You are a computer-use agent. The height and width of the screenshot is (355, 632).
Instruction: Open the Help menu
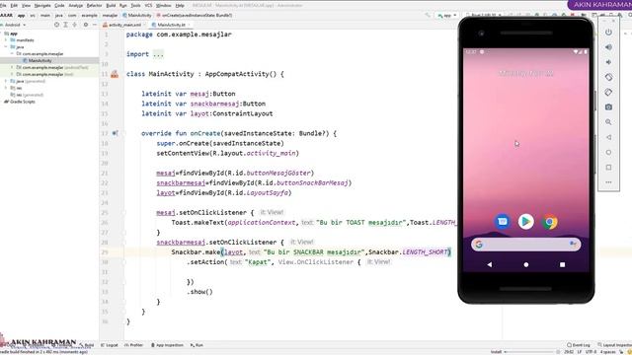pos(180,6)
